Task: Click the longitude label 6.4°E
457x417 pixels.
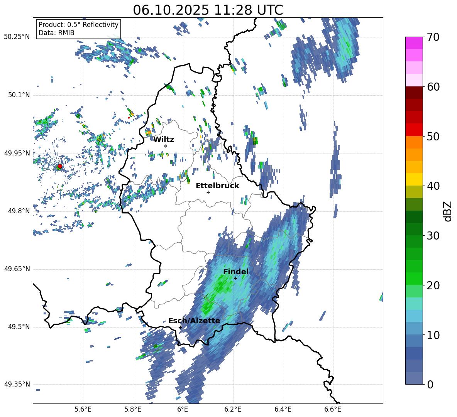Action: (x=283, y=409)
